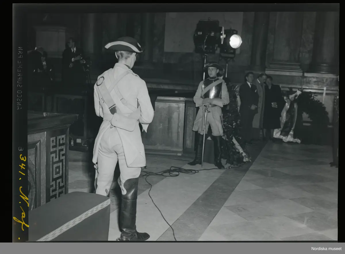Click the handwritten yellow number 341
The width and height of the screenshot is (345, 254).
click(23, 163)
